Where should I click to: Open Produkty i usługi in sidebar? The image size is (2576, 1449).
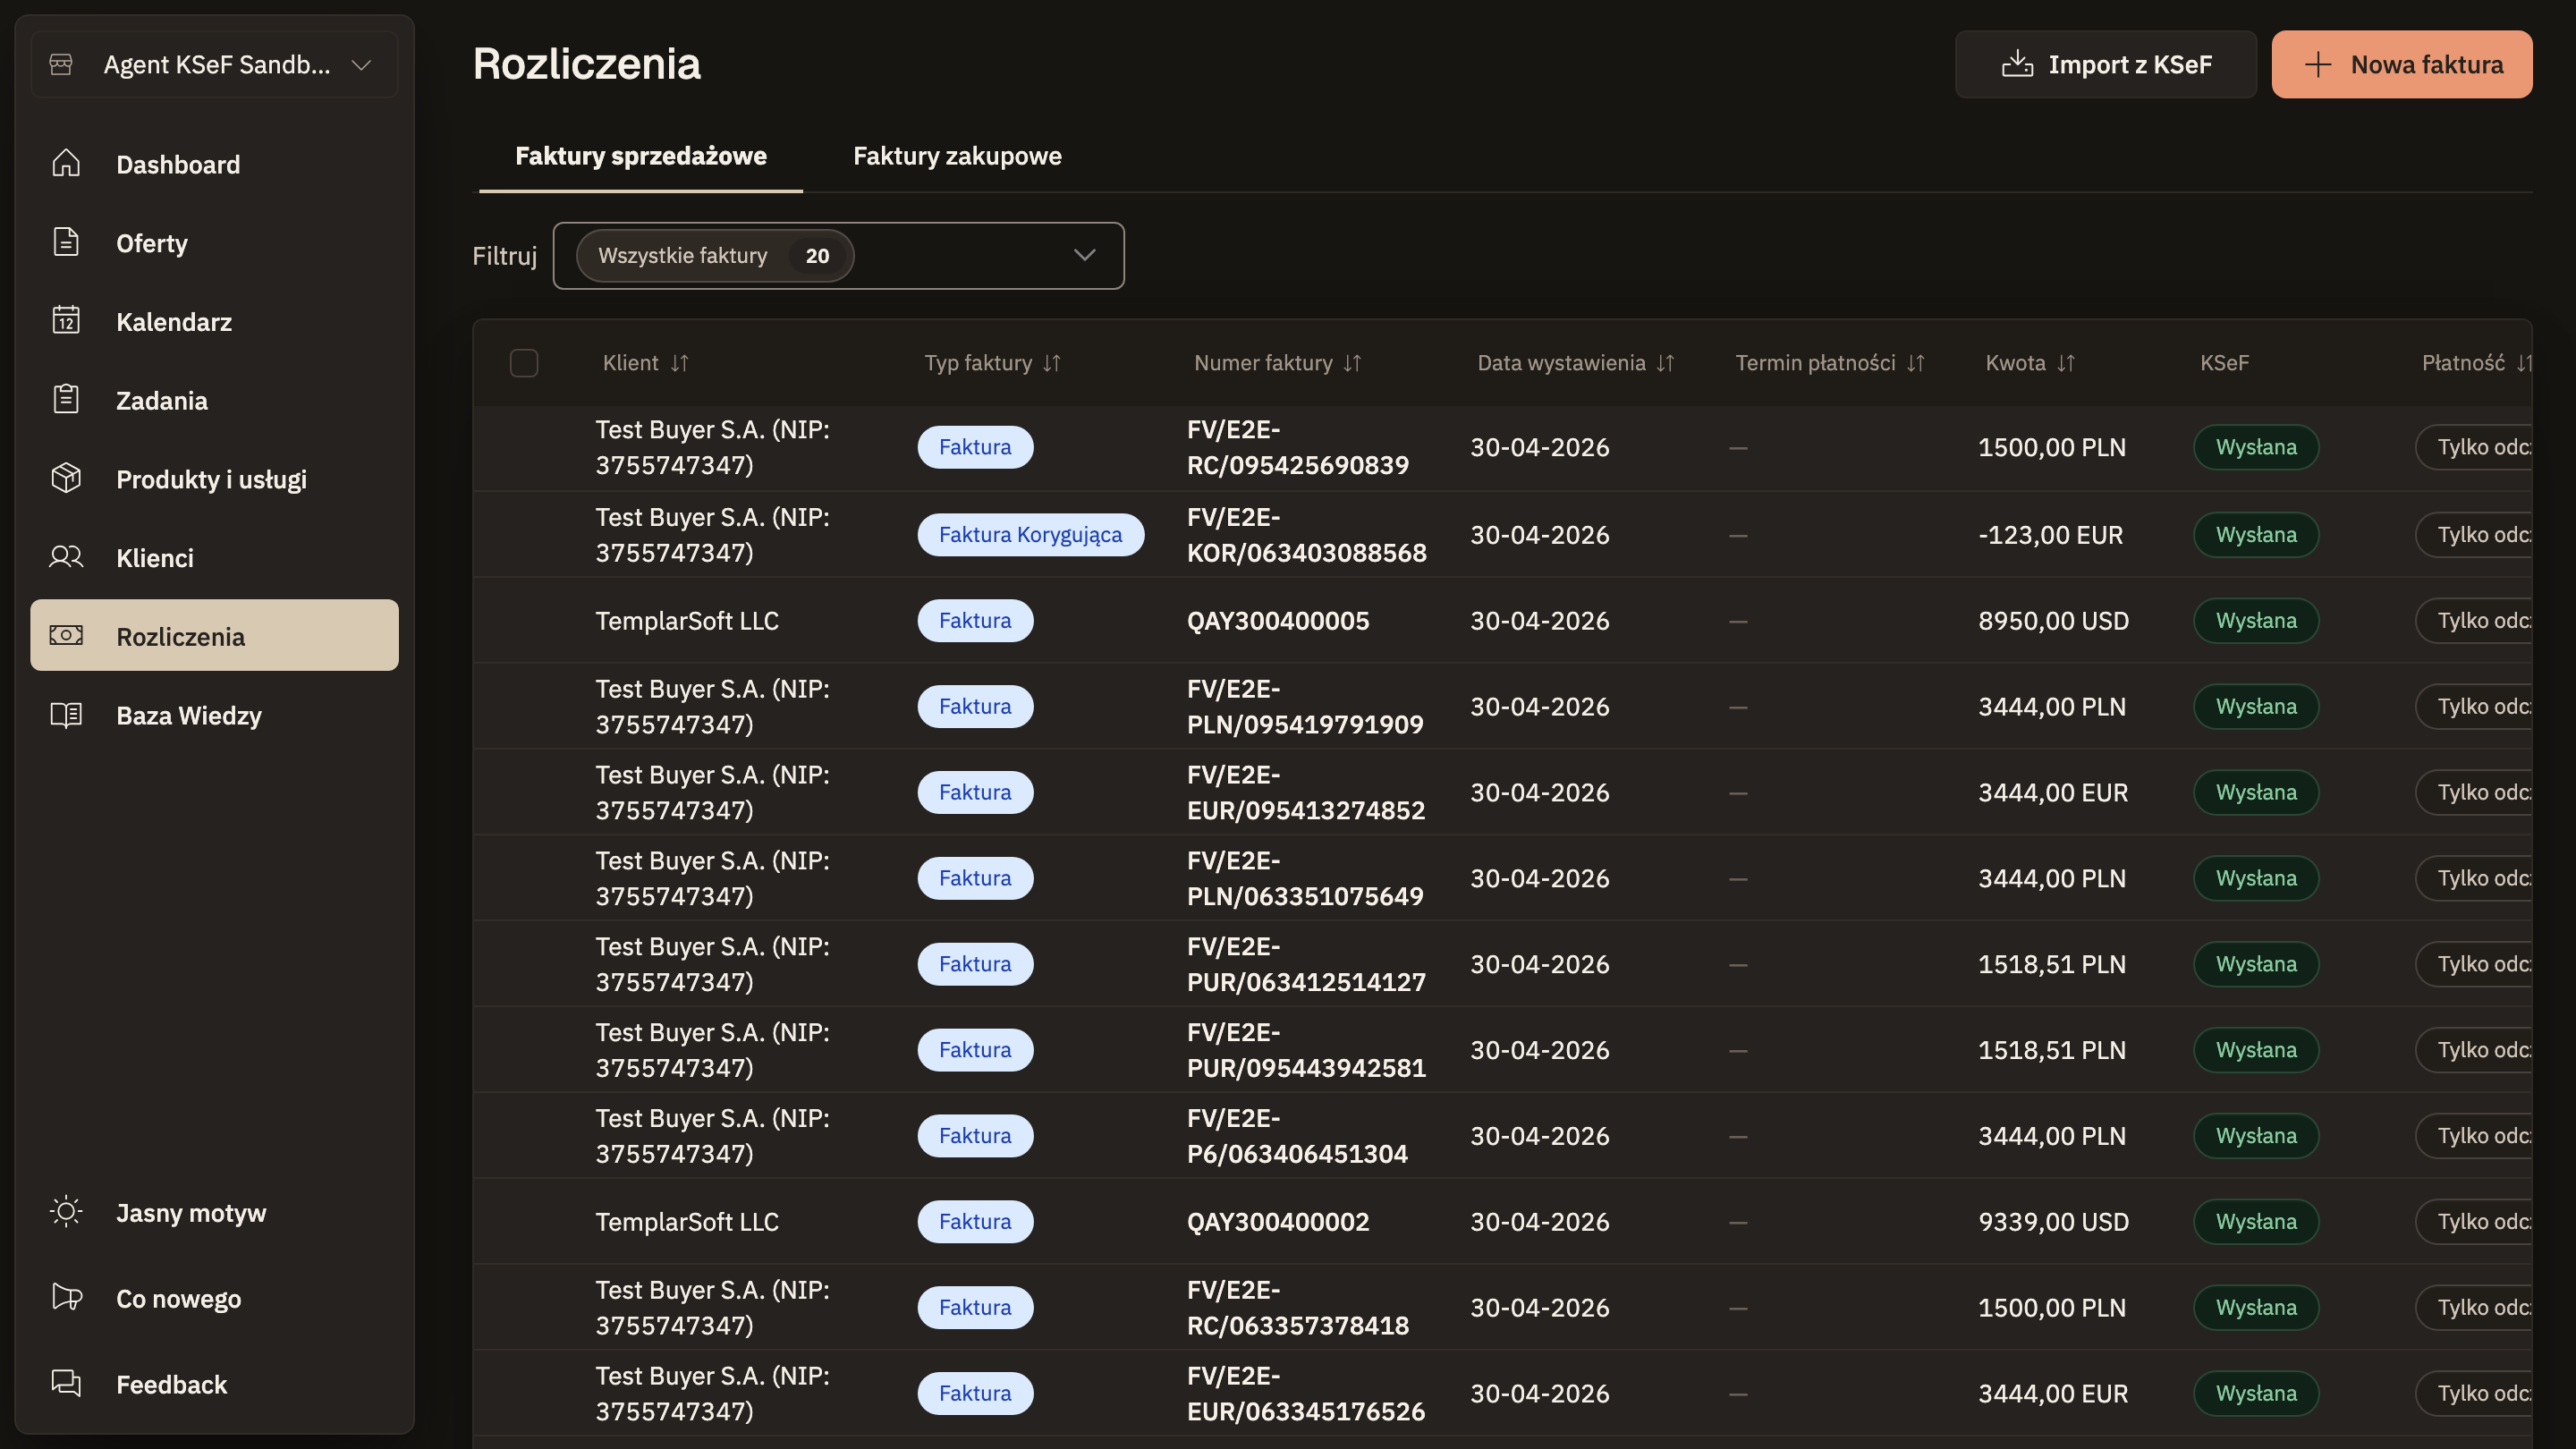tap(214, 479)
